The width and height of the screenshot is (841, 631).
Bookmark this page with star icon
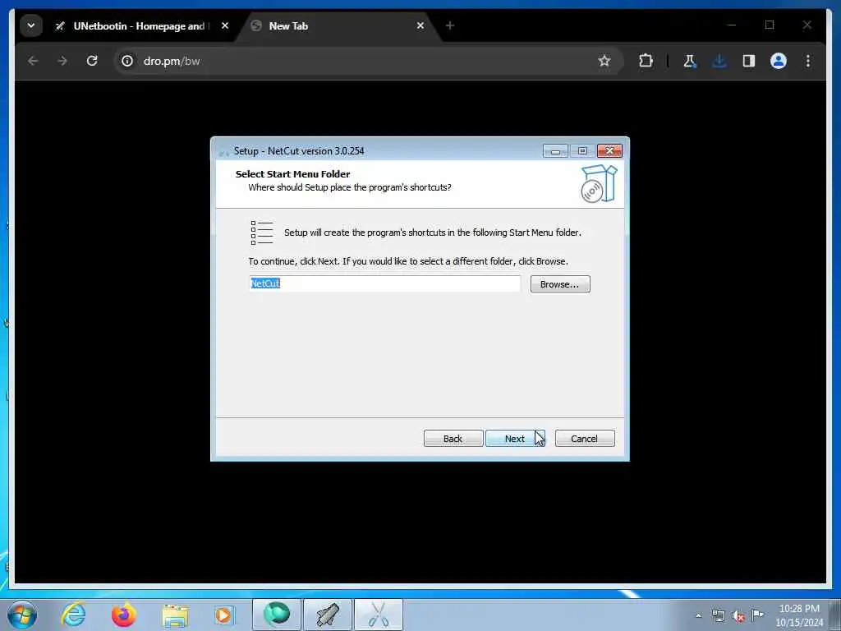(x=604, y=61)
